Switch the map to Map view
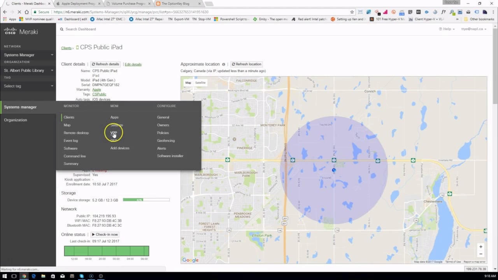Screen dimensions: 498x280 [x=188, y=82]
